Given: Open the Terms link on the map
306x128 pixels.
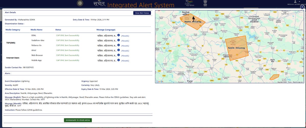Looking at the screenshot, I should click(290, 82).
